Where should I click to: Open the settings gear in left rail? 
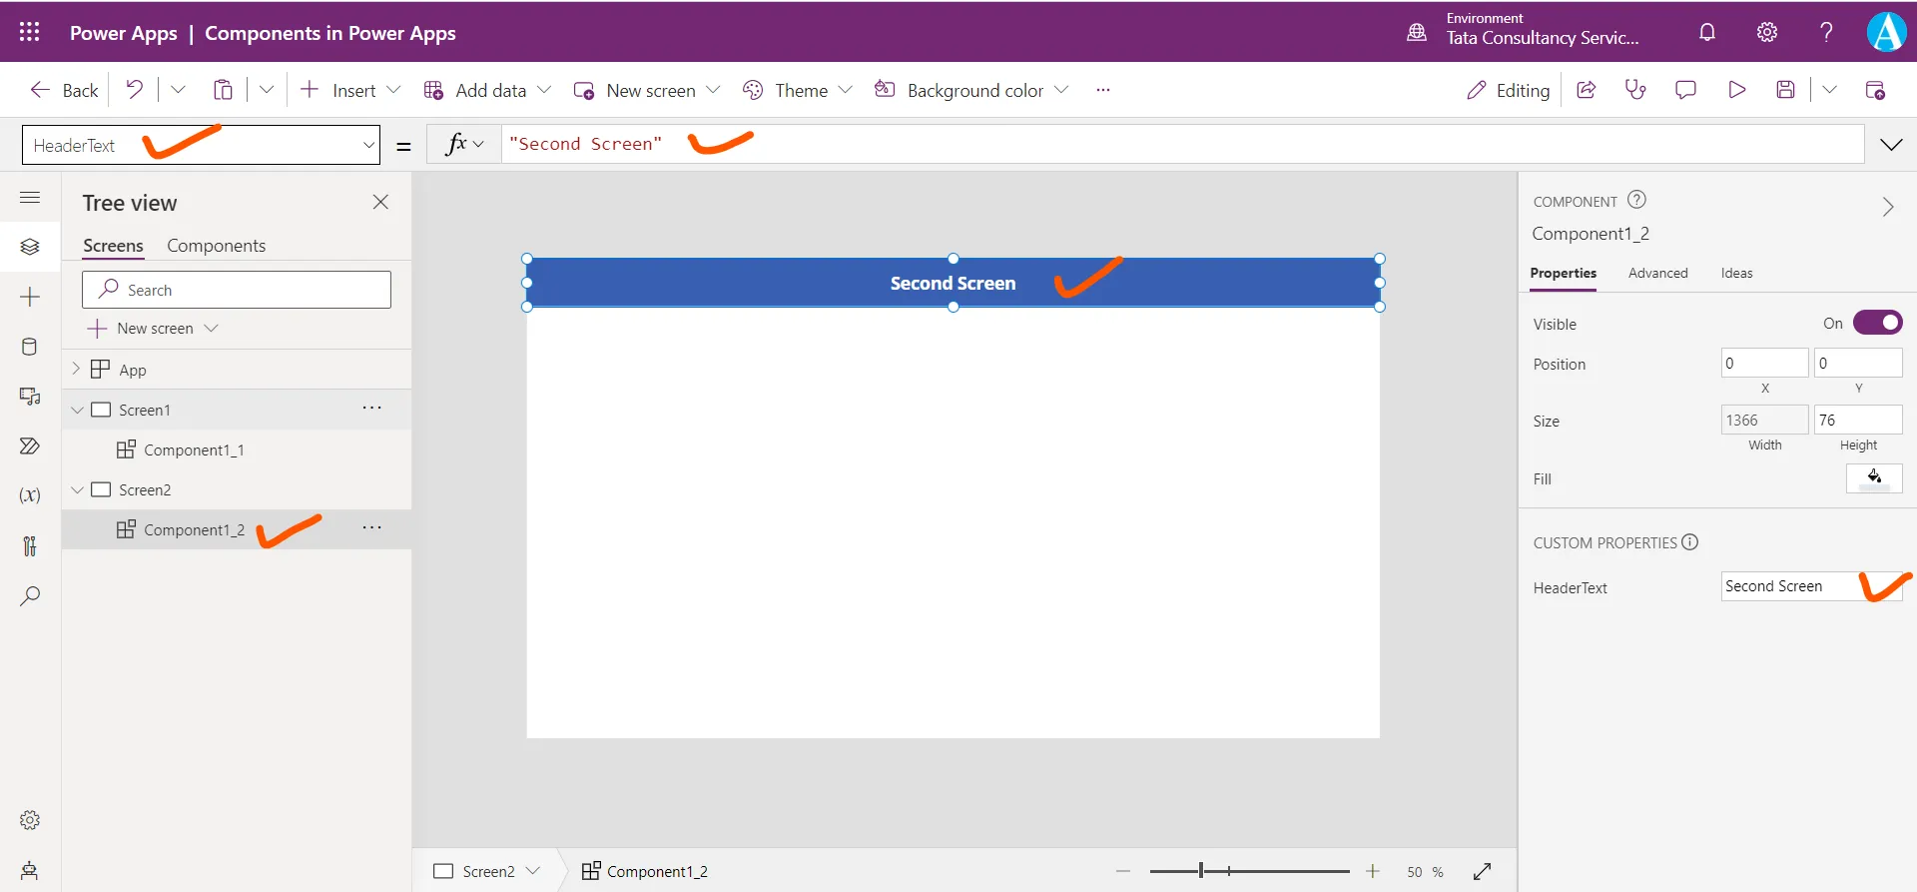pos(30,820)
